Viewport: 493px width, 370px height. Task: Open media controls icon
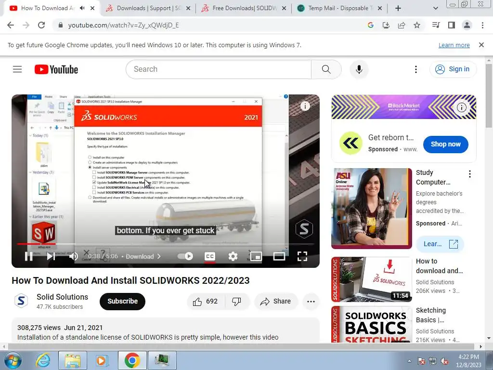tap(436, 25)
